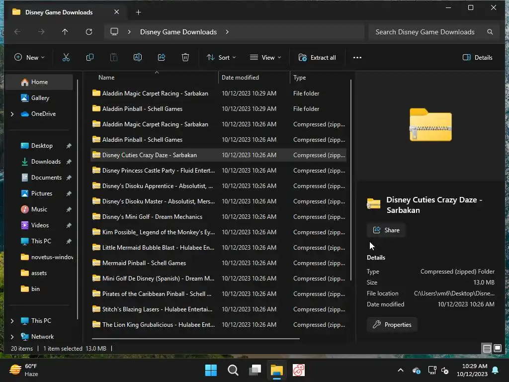Image resolution: width=509 pixels, height=382 pixels.
Task: Open the notification bell
Action: (x=496, y=370)
